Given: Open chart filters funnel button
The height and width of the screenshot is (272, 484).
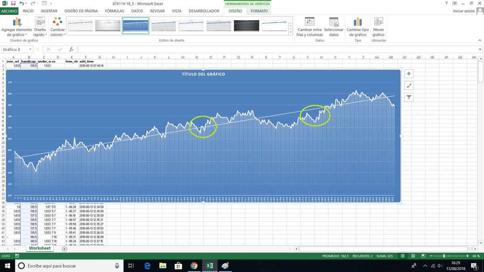Looking at the screenshot, I should [x=409, y=97].
